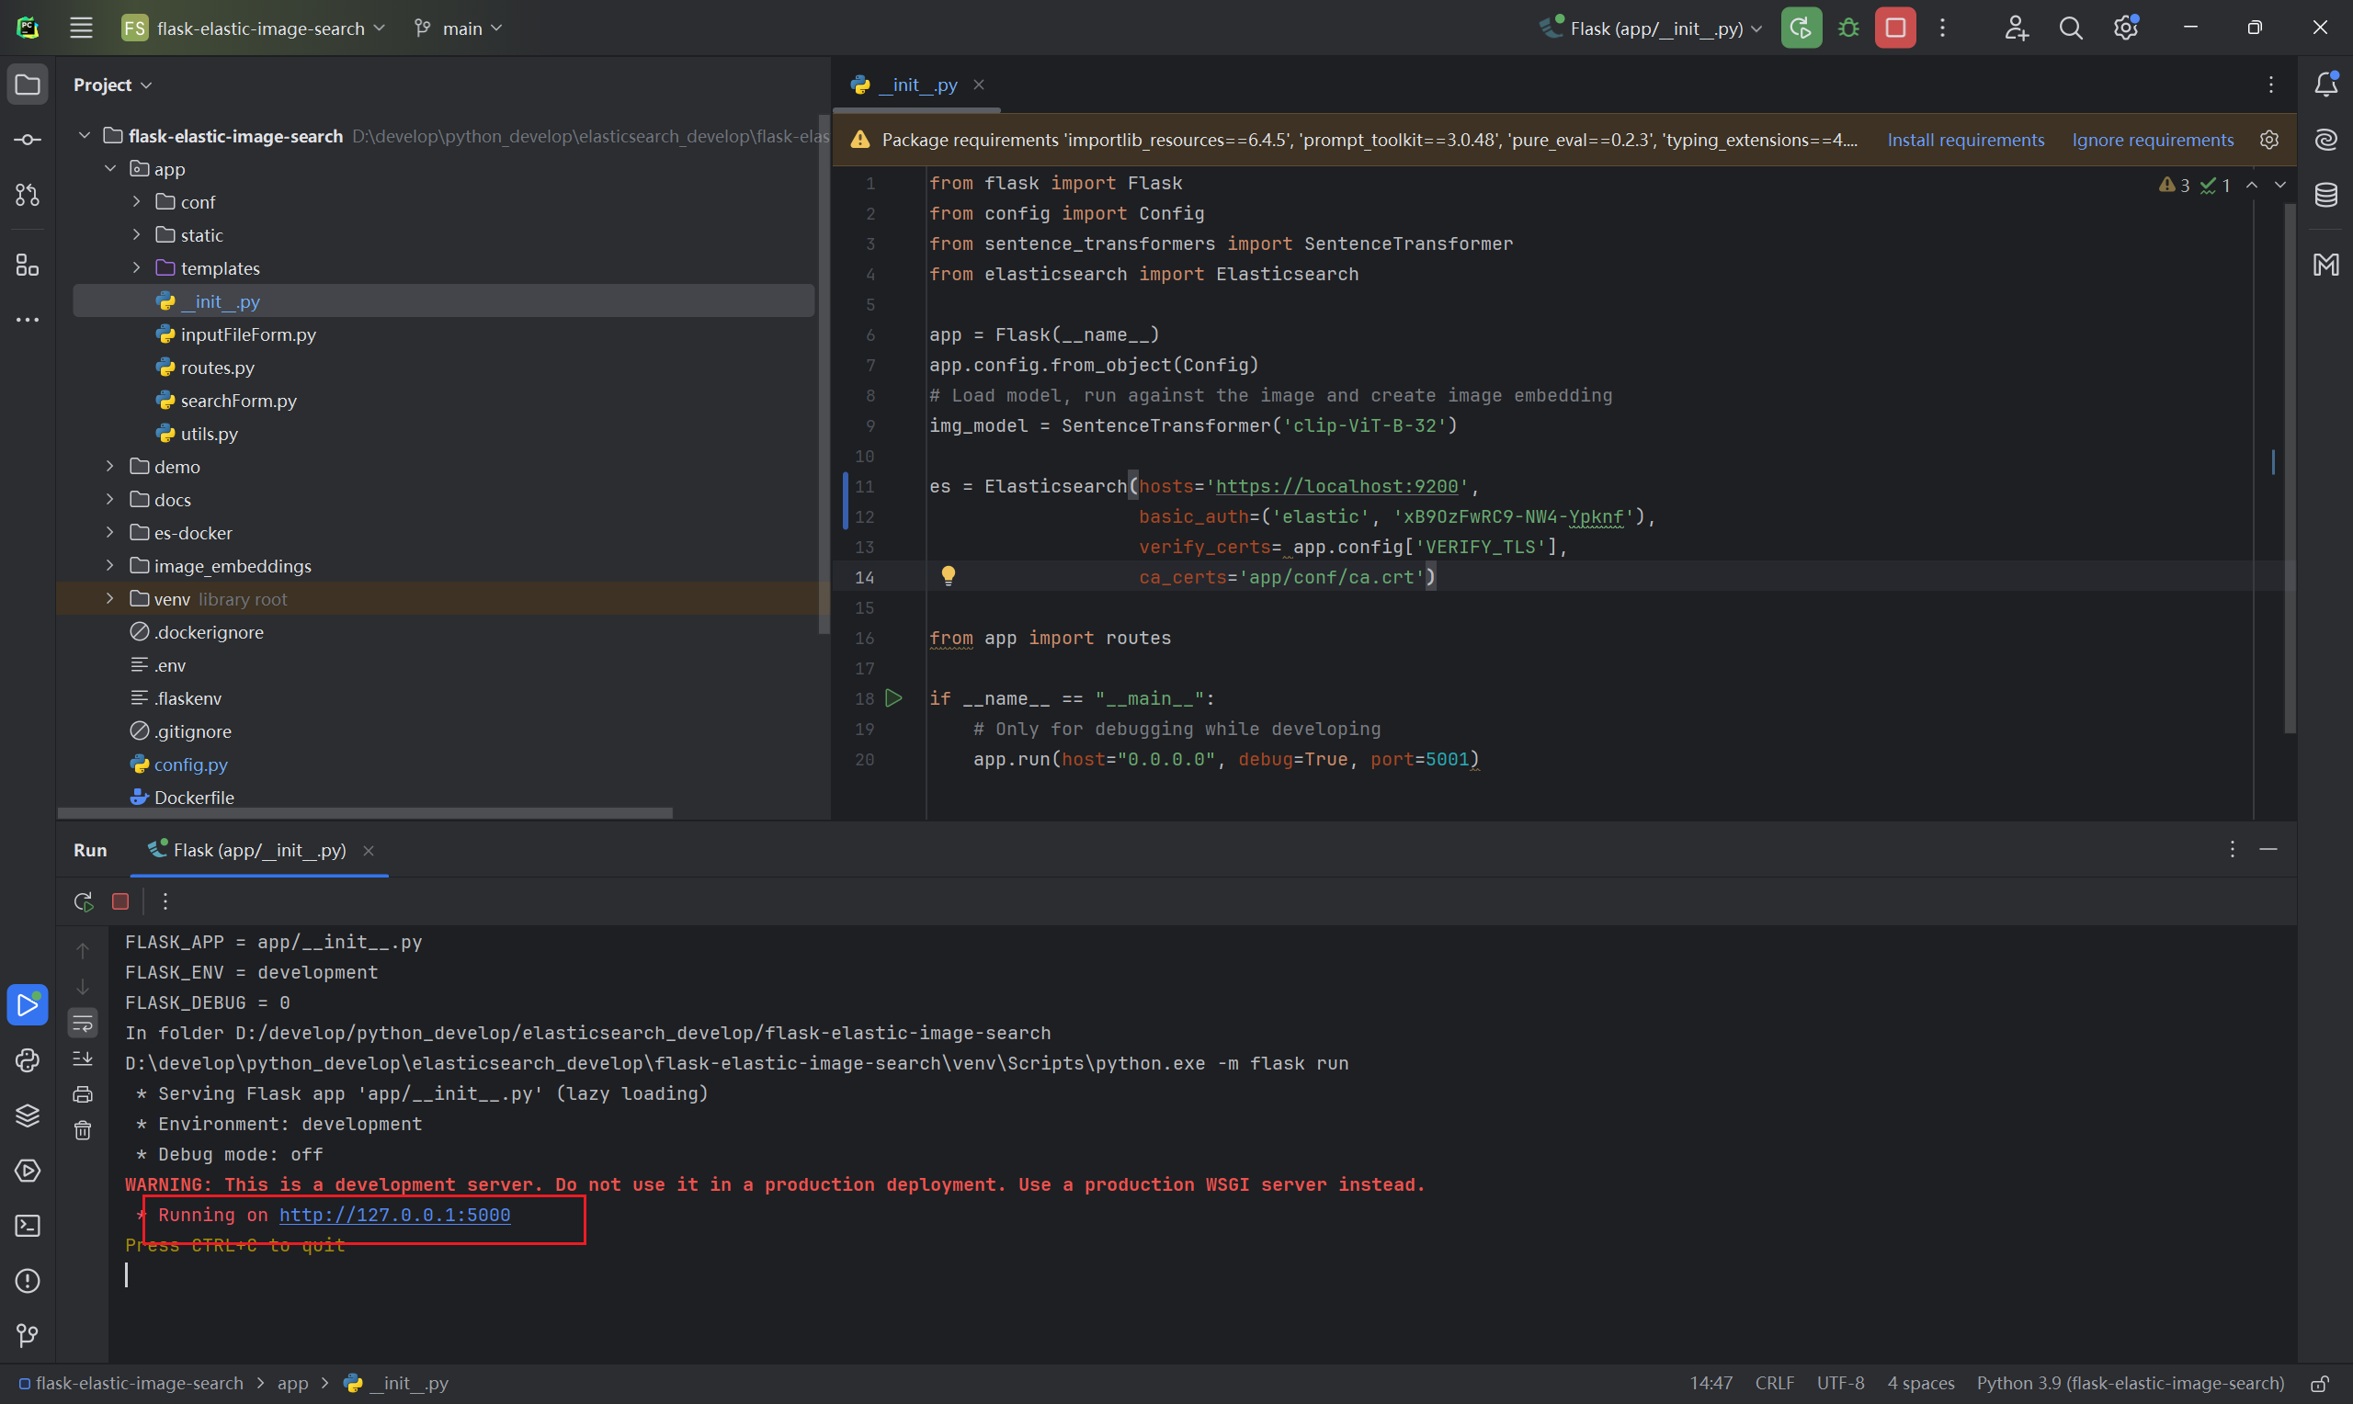Click the Install requirements link
Viewport: 2353px width, 1404px height.
1965,140
